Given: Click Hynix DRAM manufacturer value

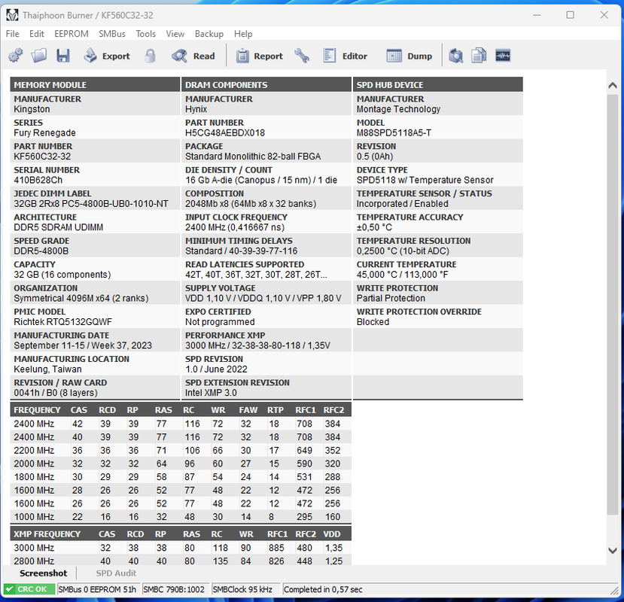Looking at the screenshot, I should (x=196, y=109).
